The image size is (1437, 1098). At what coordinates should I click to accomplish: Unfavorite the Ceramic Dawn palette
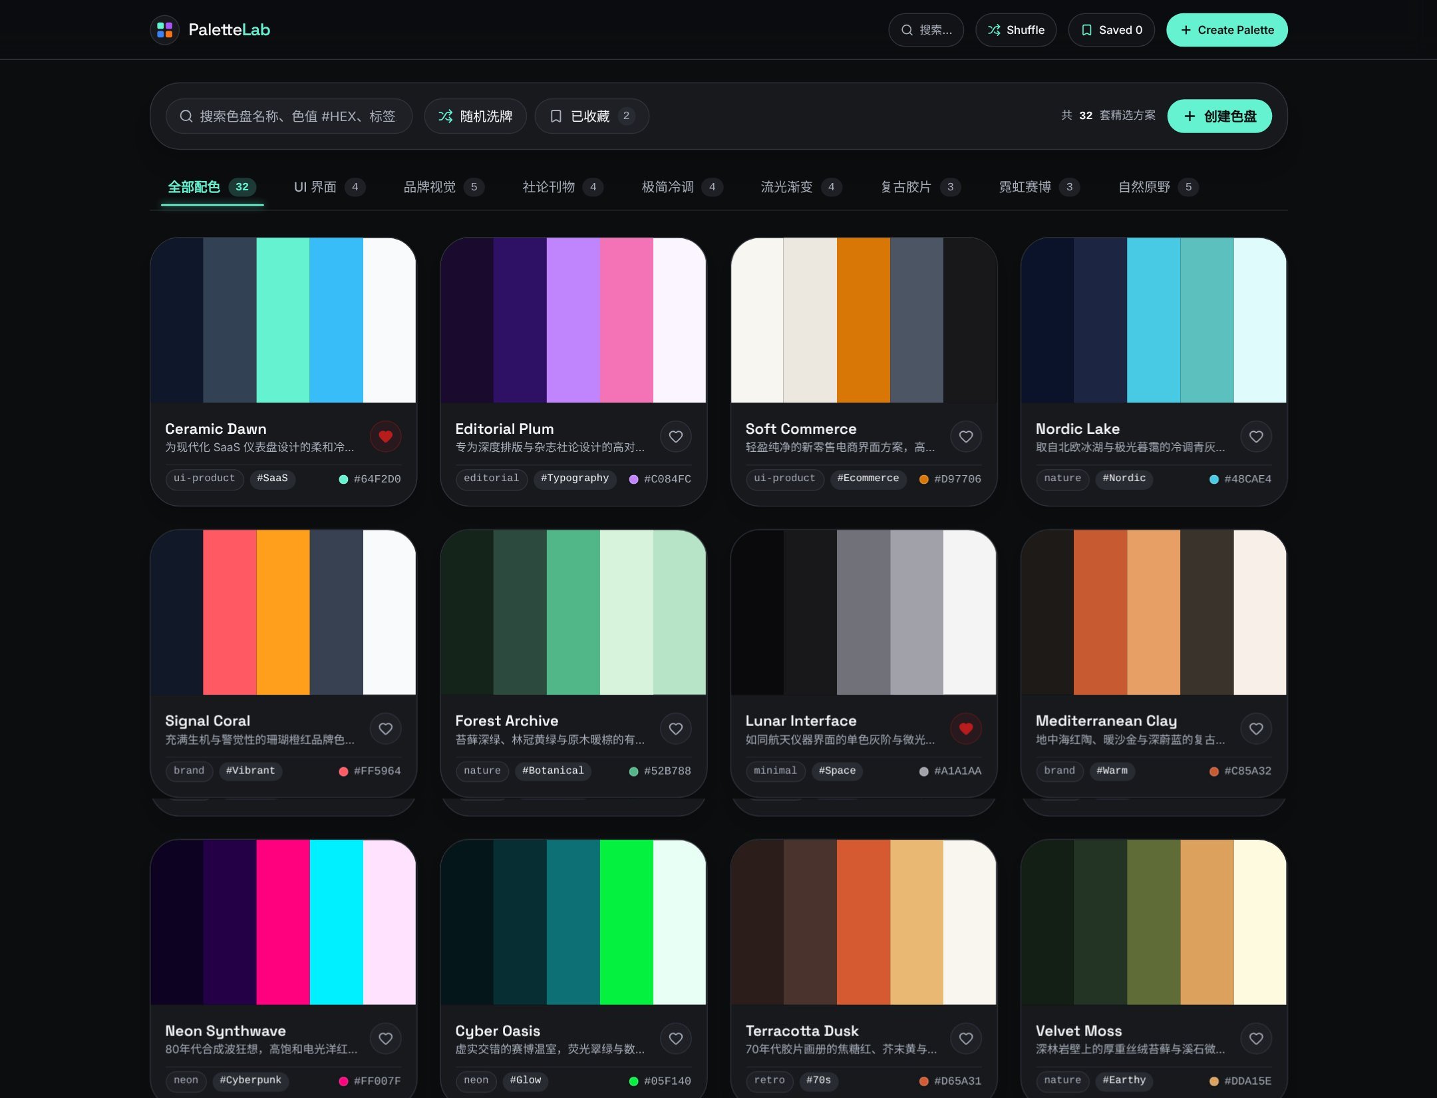pos(385,437)
